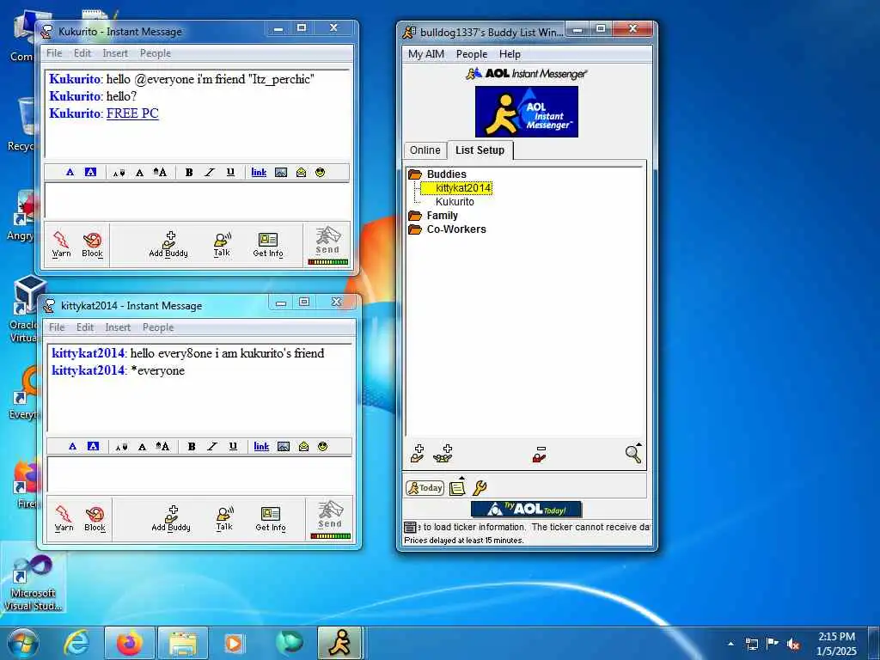The image size is (880, 660).
Task: Change text color in kittykat2014 window toolbar
Action: click(x=72, y=446)
